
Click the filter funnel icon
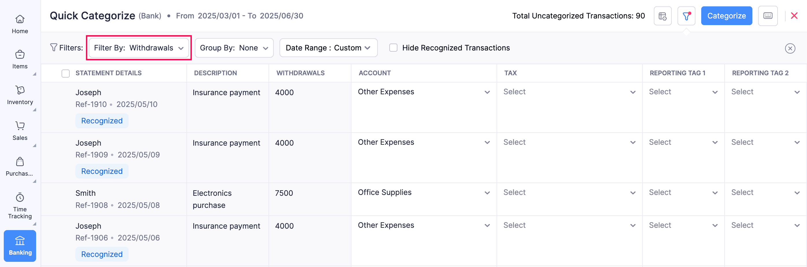tap(686, 16)
